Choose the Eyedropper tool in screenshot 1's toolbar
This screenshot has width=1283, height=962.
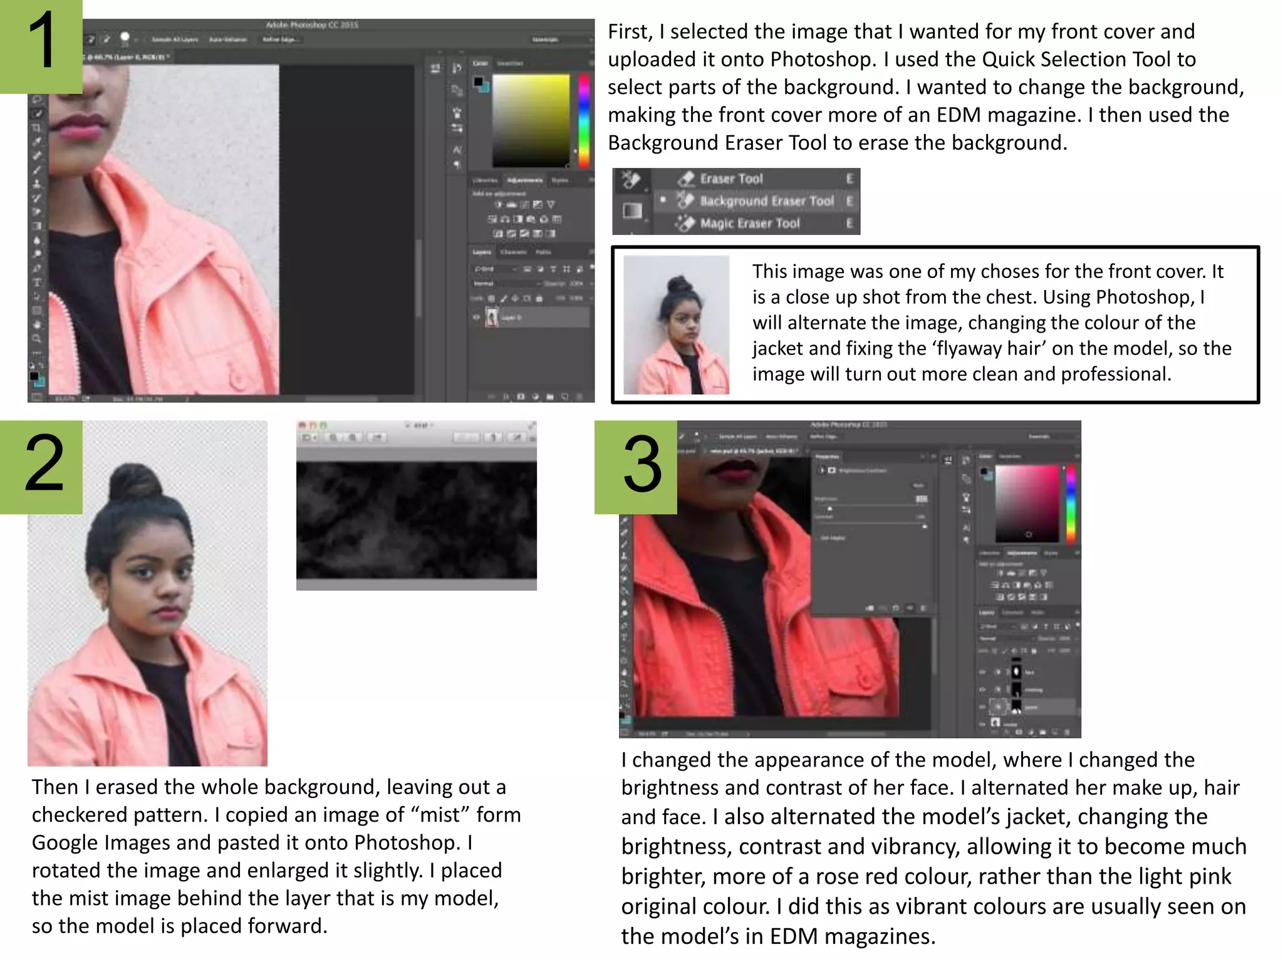click(37, 142)
